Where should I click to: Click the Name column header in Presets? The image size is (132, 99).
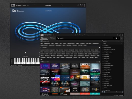pos(105,43)
